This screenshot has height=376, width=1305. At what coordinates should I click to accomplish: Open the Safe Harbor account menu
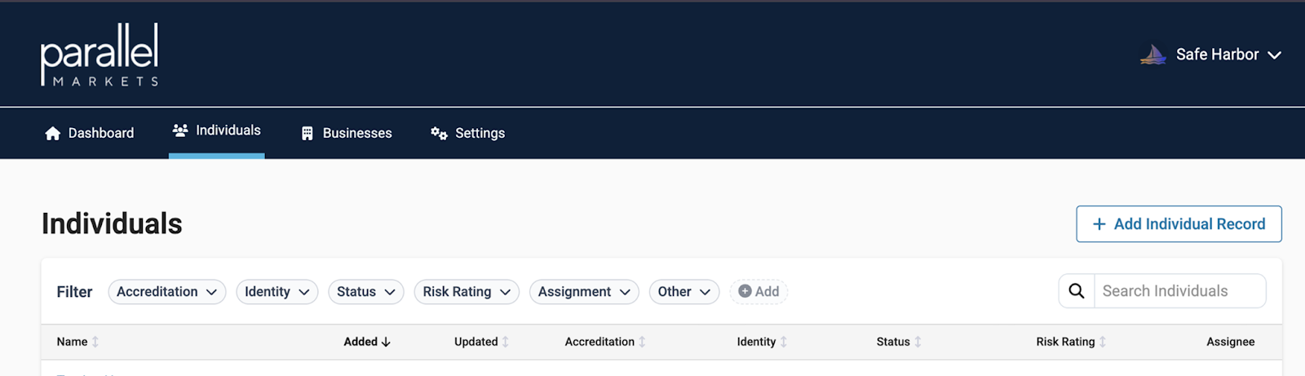tap(1228, 55)
